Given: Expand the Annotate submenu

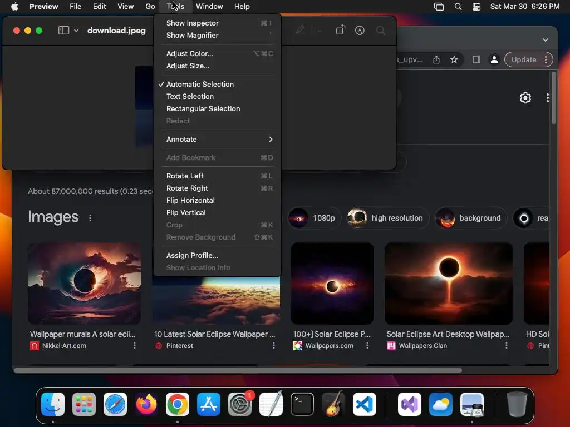Looking at the screenshot, I should coord(218,139).
